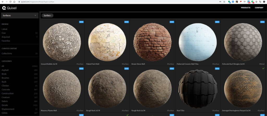
Task: Click the browser forward arrow
Action: point(7,2)
